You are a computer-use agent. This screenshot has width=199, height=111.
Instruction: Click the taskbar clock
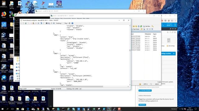(190, 109)
